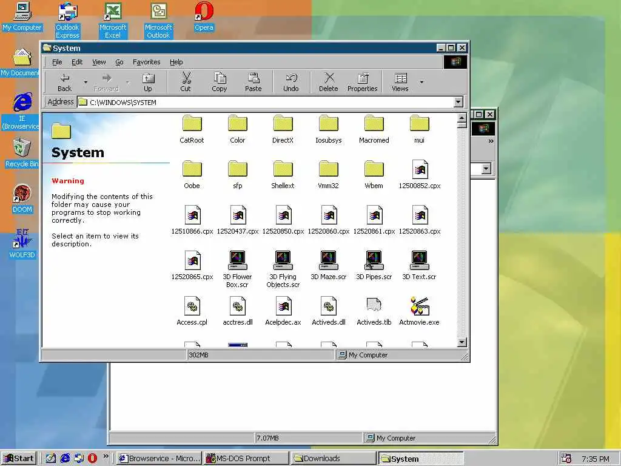Open the File menu
The width and height of the screenshot is (621, 466).
coord(57,62)
